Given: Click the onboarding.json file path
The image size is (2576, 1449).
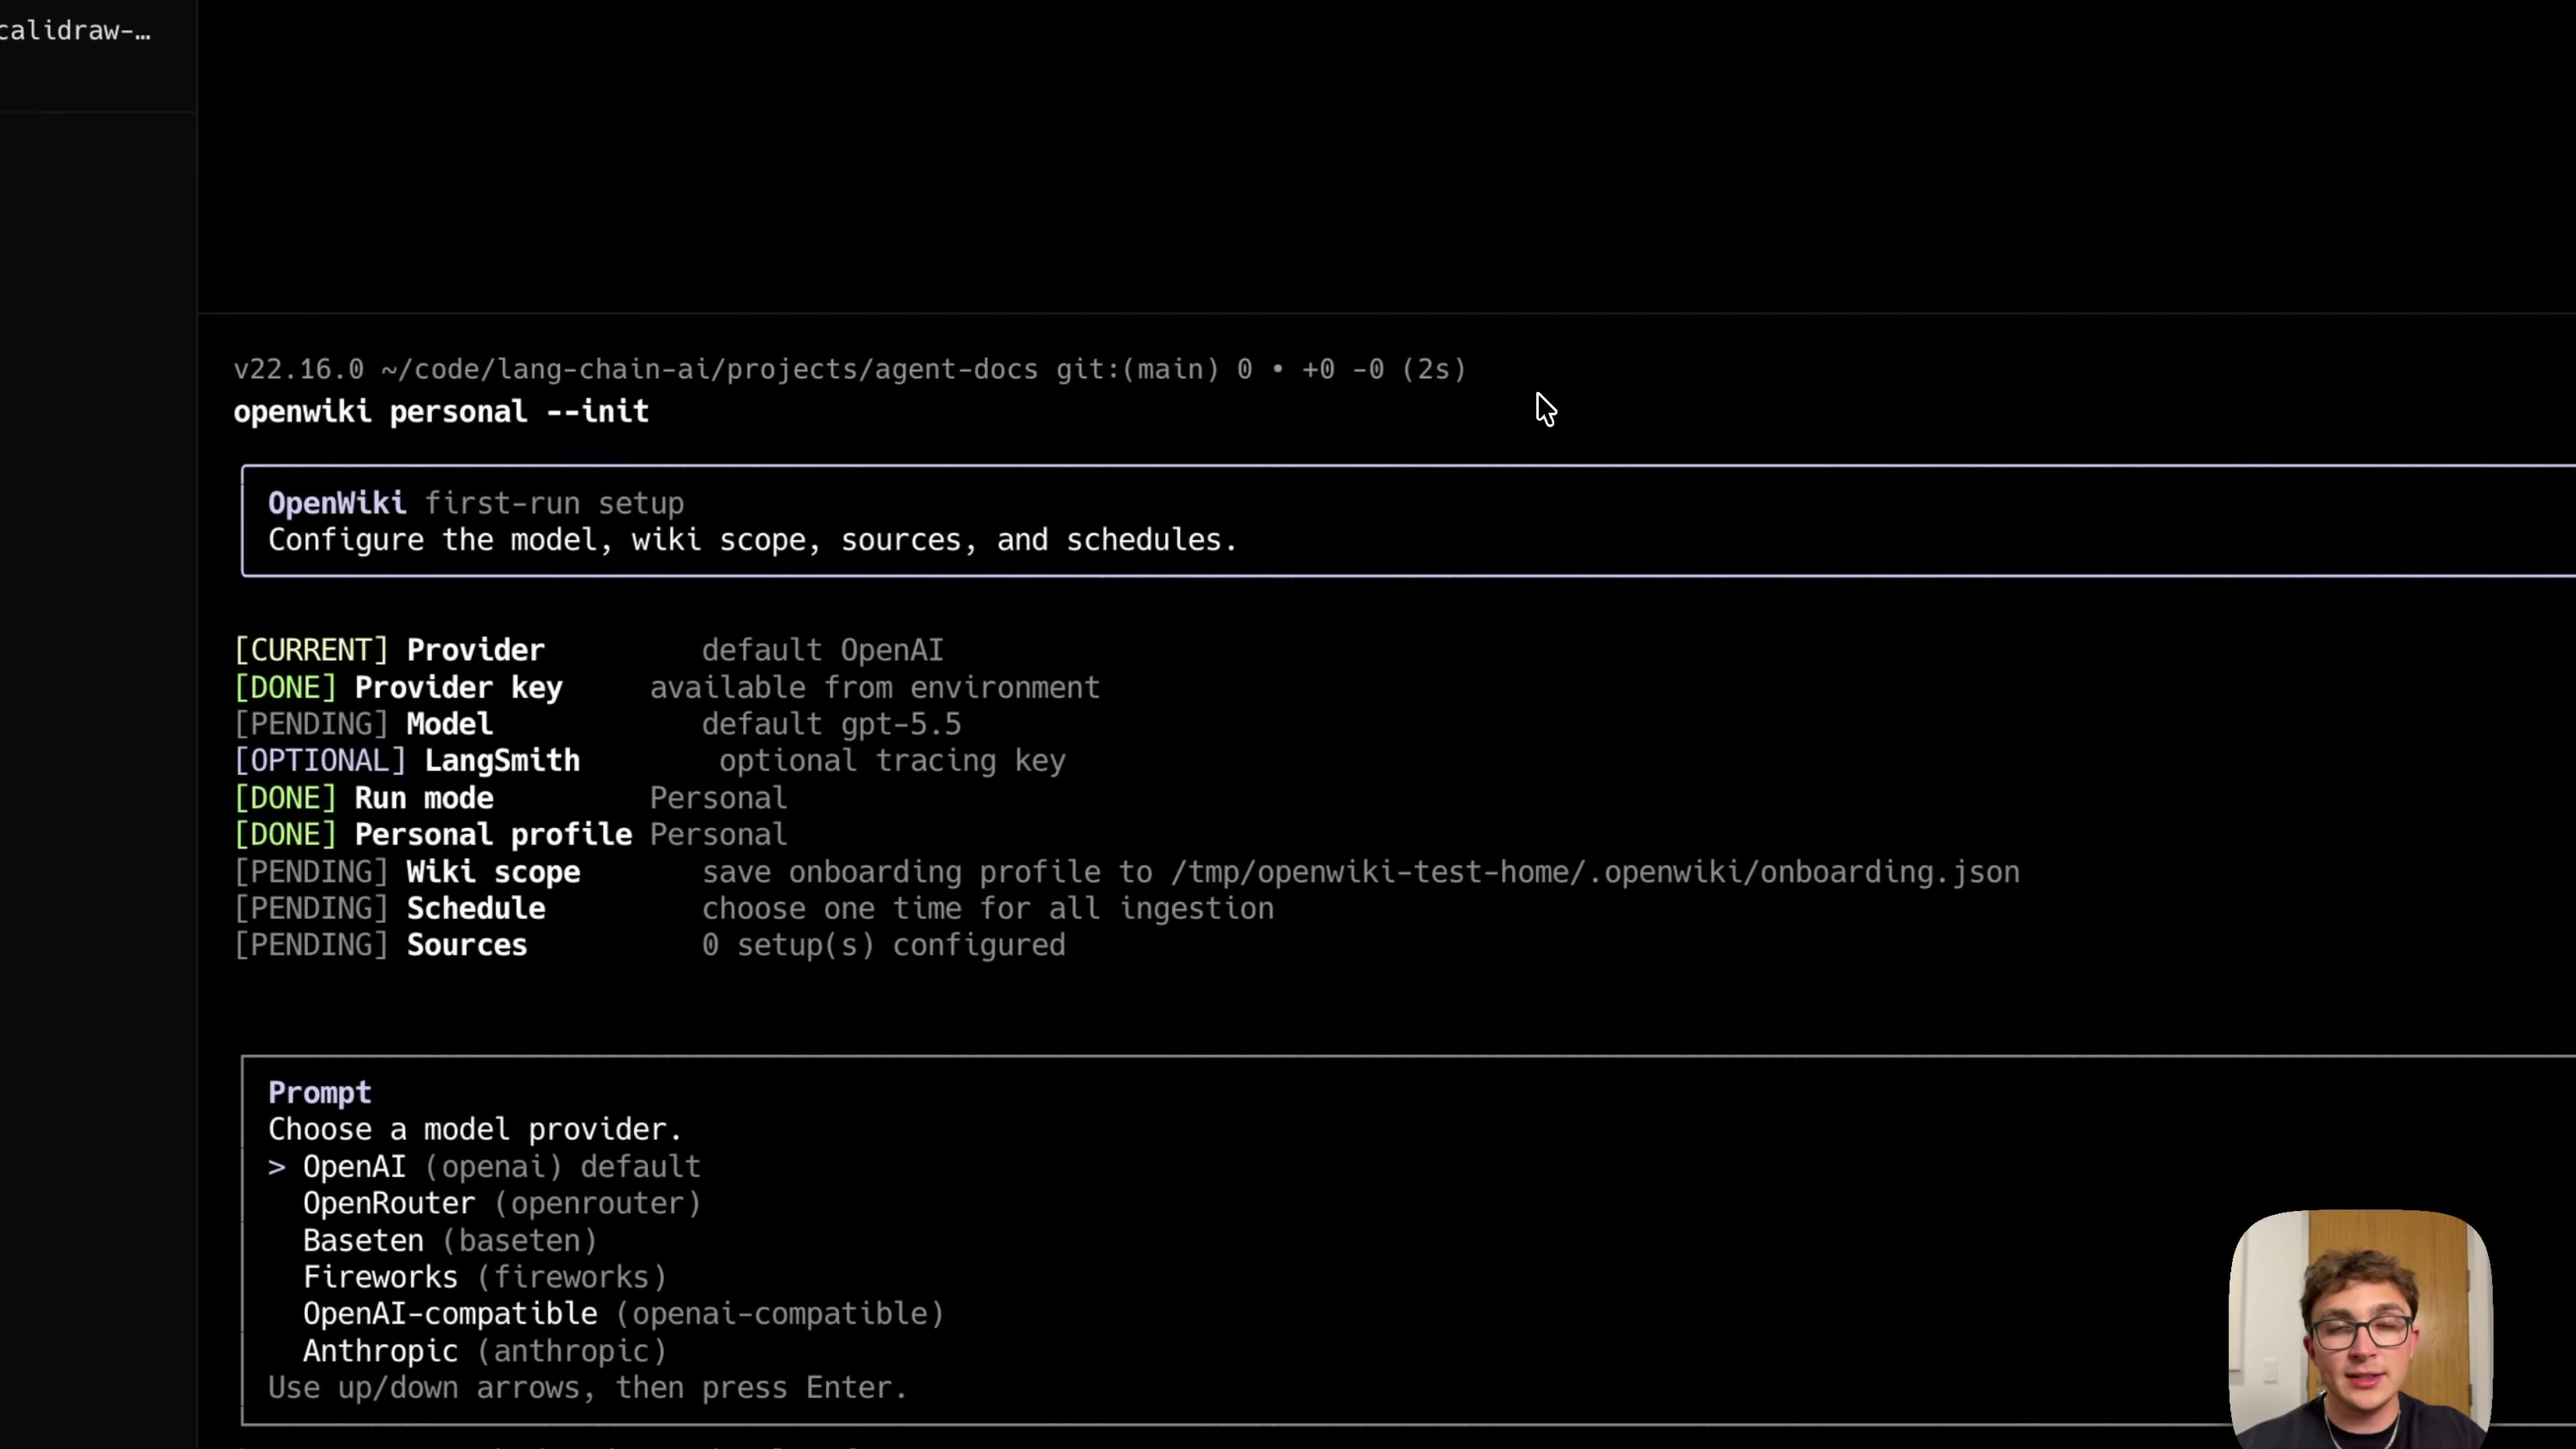Looking at the screenshot, I should [x=1595, y=872].
